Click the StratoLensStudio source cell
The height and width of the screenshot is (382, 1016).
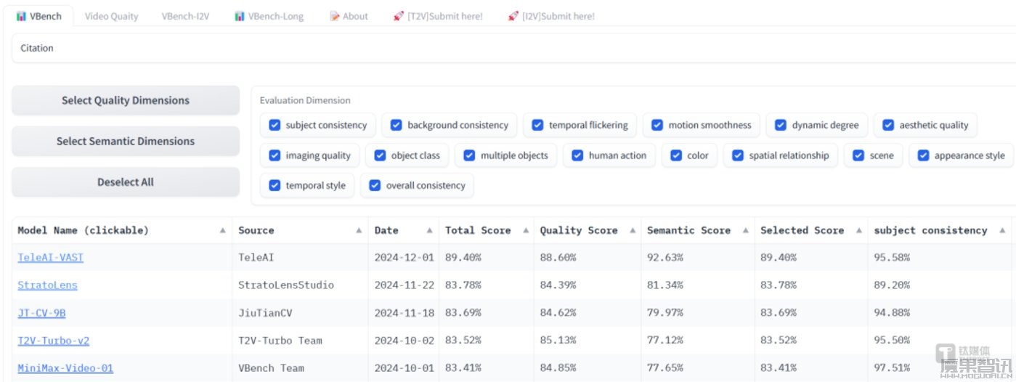300,285
